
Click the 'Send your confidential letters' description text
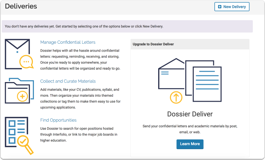click(x=190, y=129)
